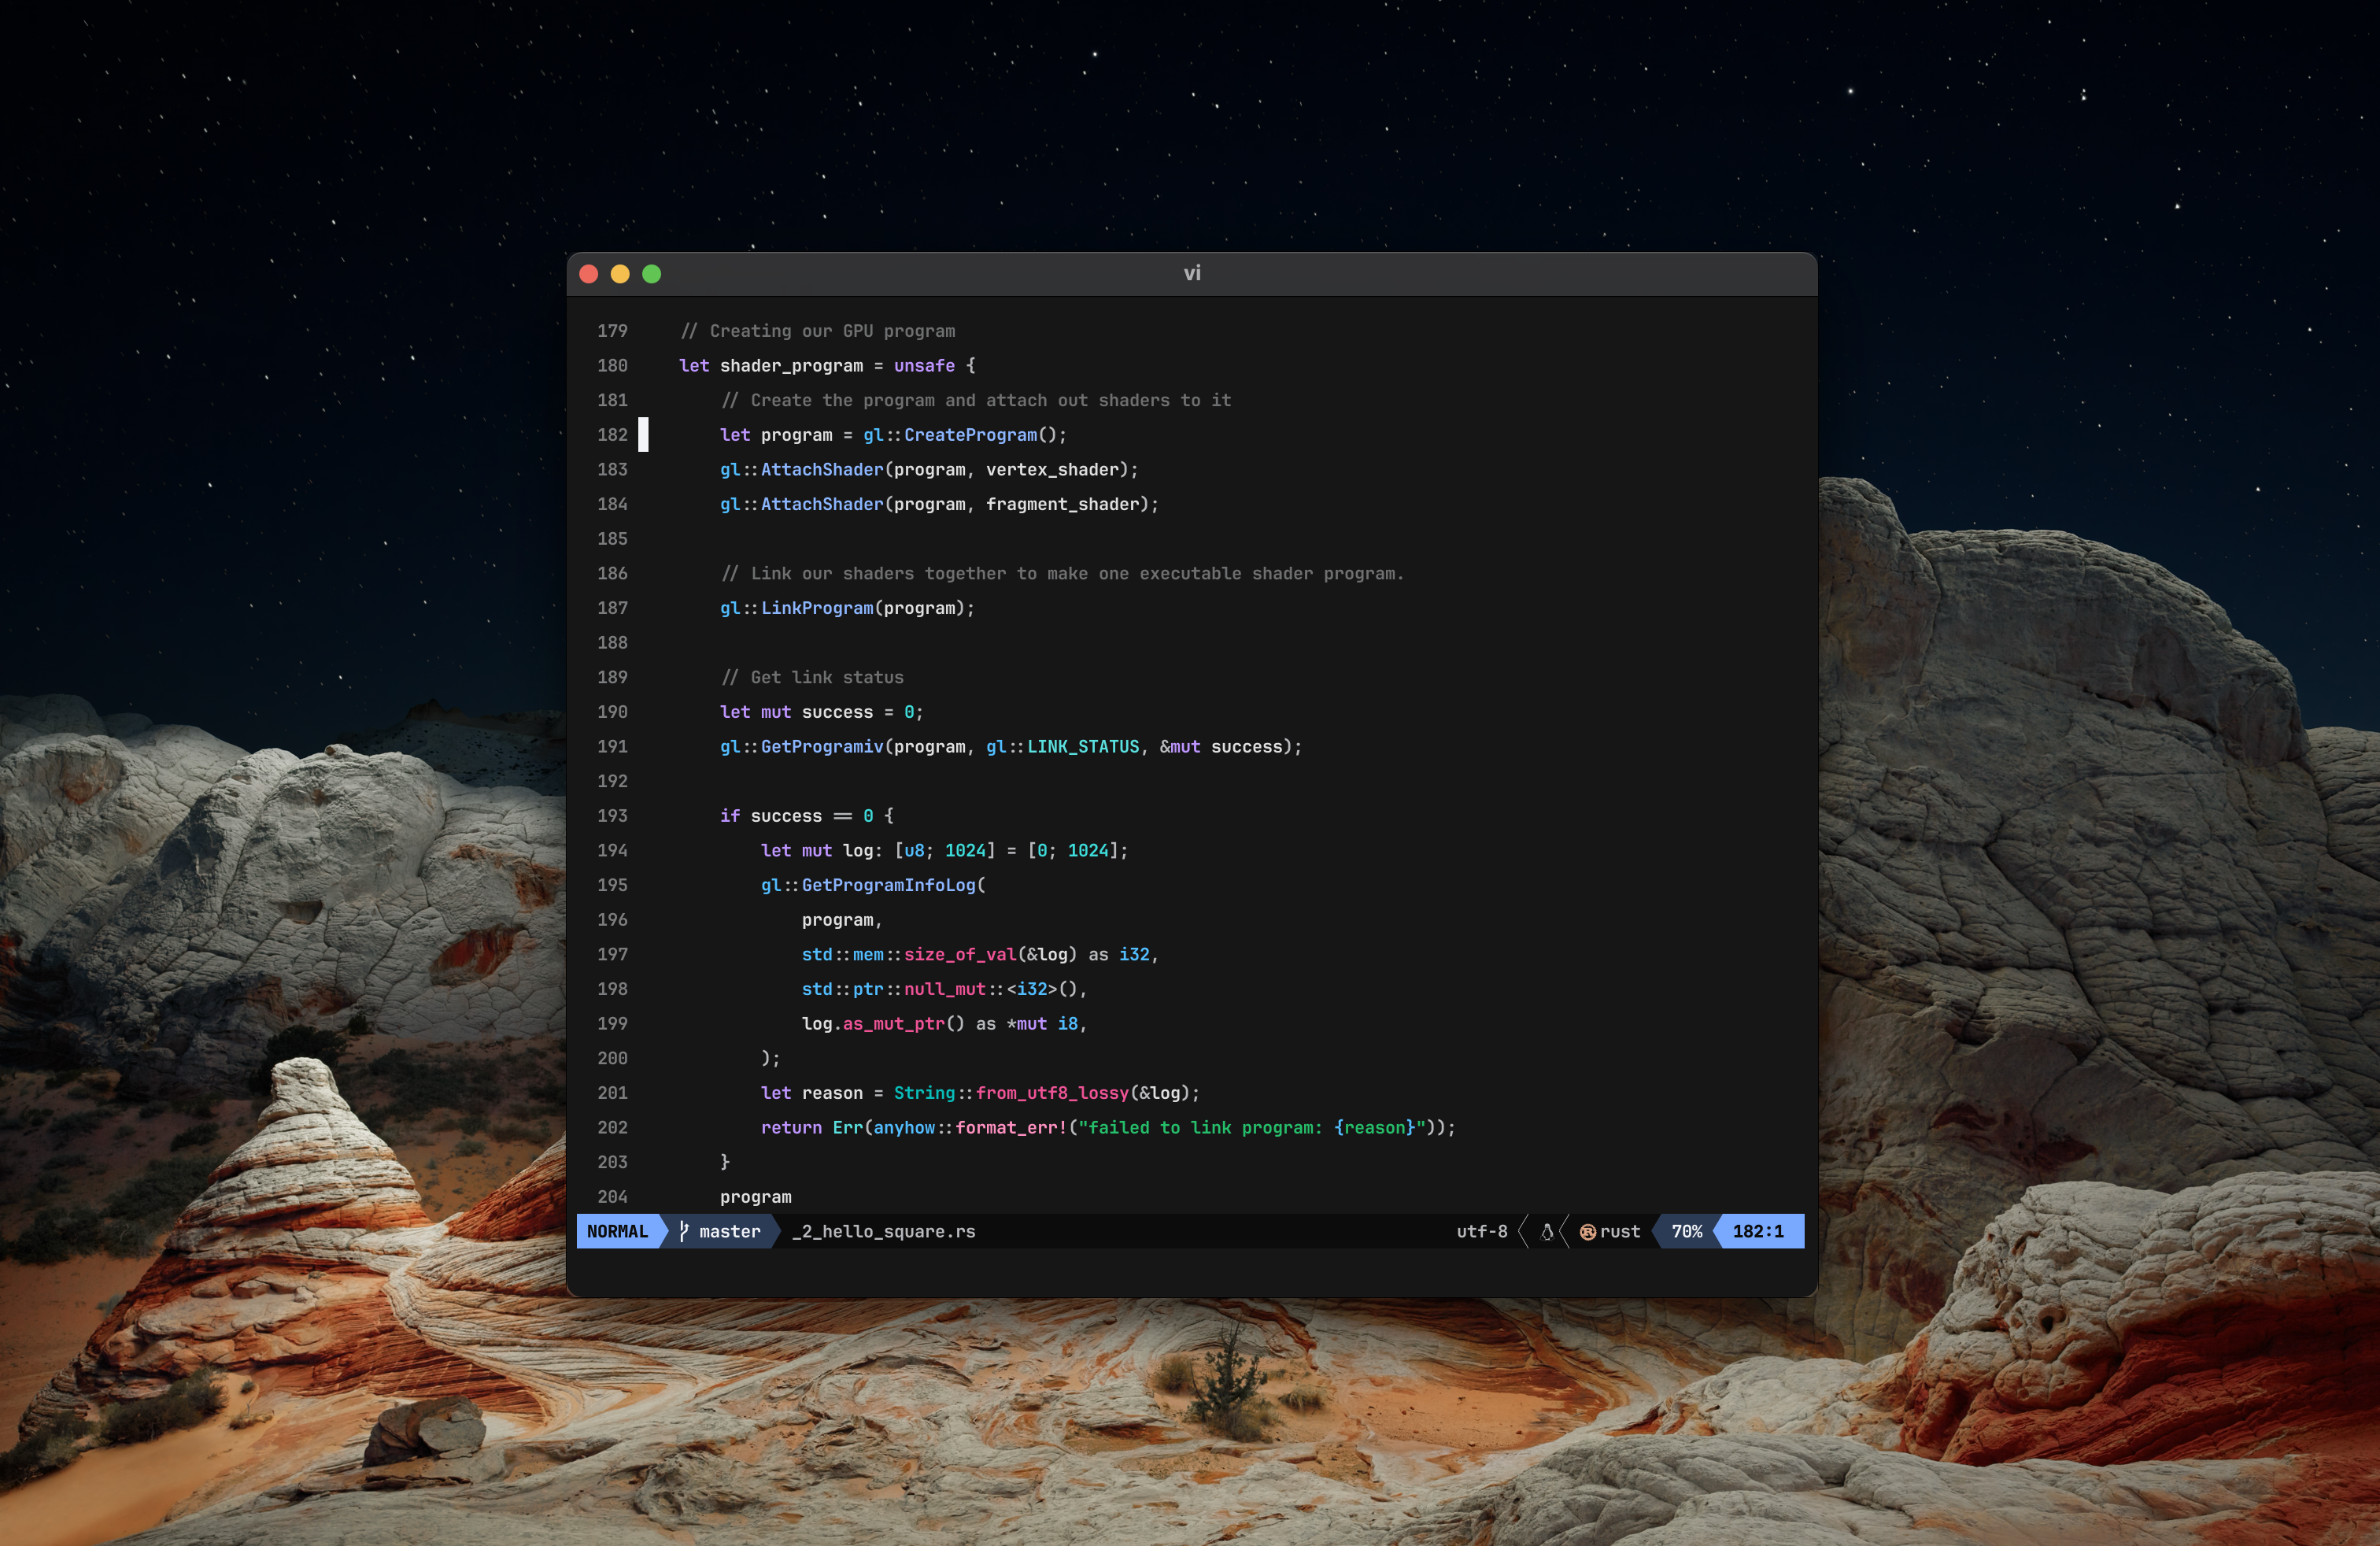Click line number 188

point(613,643)
